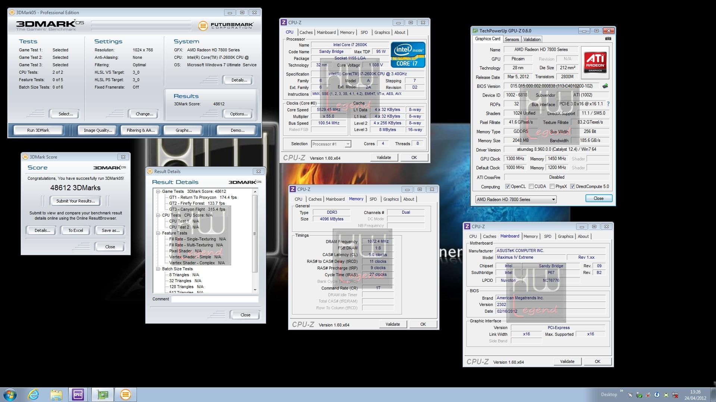The image size is (716, 402).
Task: Click the network connection tray icon
Action: [675, 395]
